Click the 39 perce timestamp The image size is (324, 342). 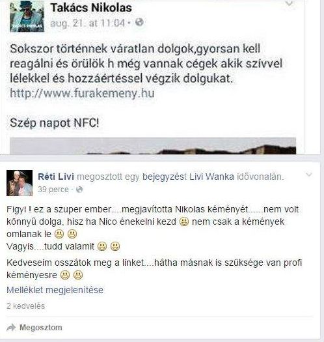tap(53, 190)
